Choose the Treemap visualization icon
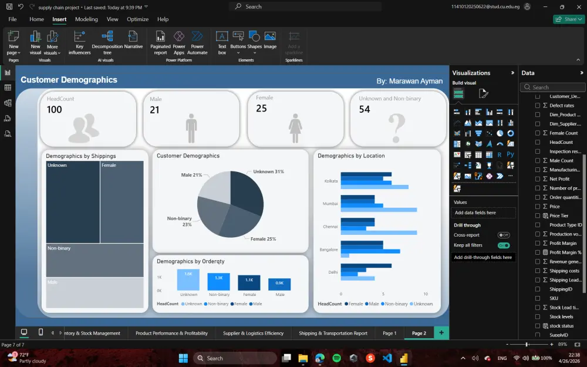 pyautogui.click(x=457, y=144)
